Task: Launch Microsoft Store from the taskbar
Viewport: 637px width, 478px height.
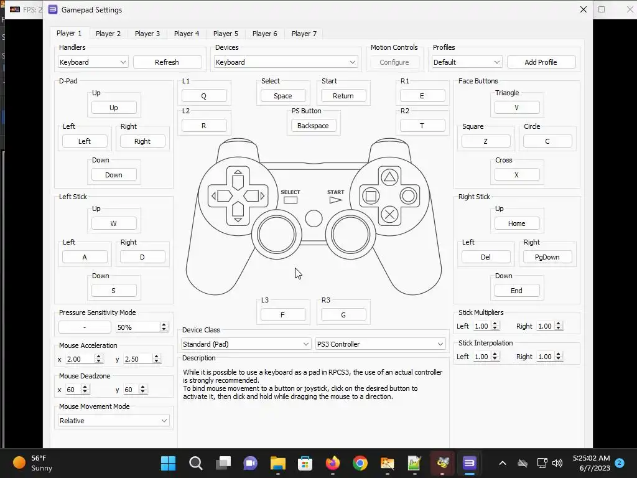Action: click(x=305, y=463)
